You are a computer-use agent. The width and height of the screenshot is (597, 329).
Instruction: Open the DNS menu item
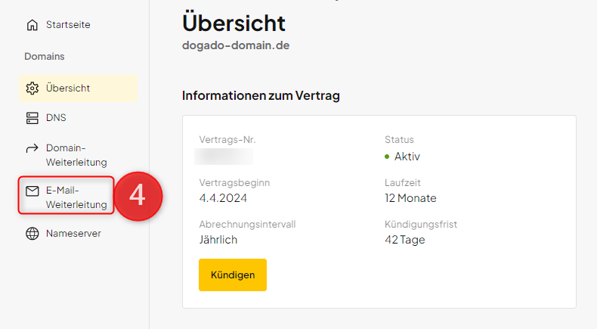[x=56, y=118]
